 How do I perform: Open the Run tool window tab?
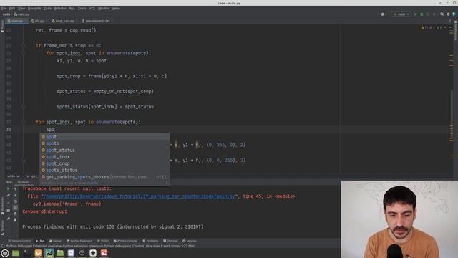[x=40, y=241]
